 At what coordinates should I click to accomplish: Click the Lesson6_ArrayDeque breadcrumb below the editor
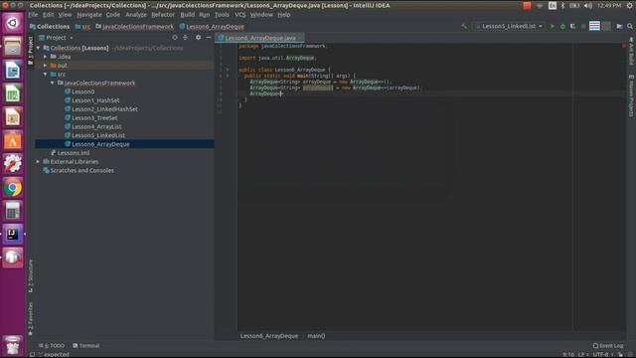[269, 336]
